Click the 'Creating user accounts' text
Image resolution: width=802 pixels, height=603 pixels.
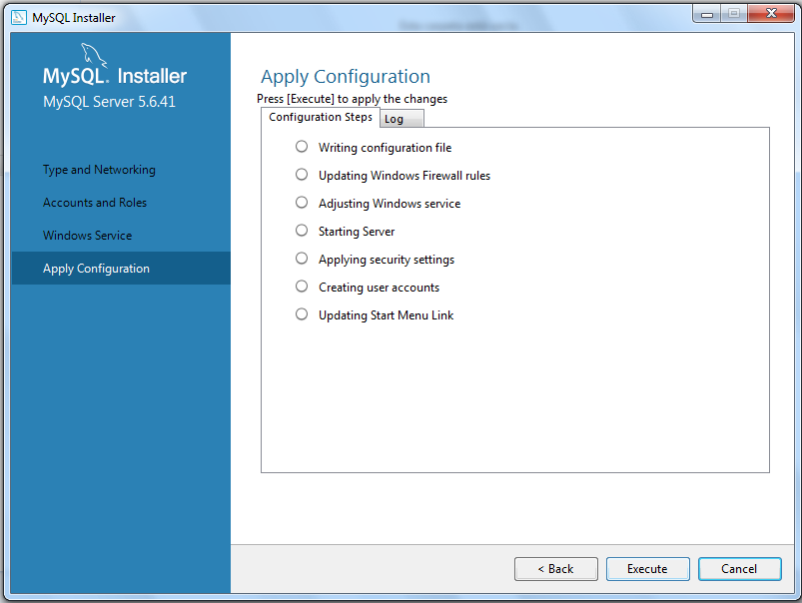379,288
